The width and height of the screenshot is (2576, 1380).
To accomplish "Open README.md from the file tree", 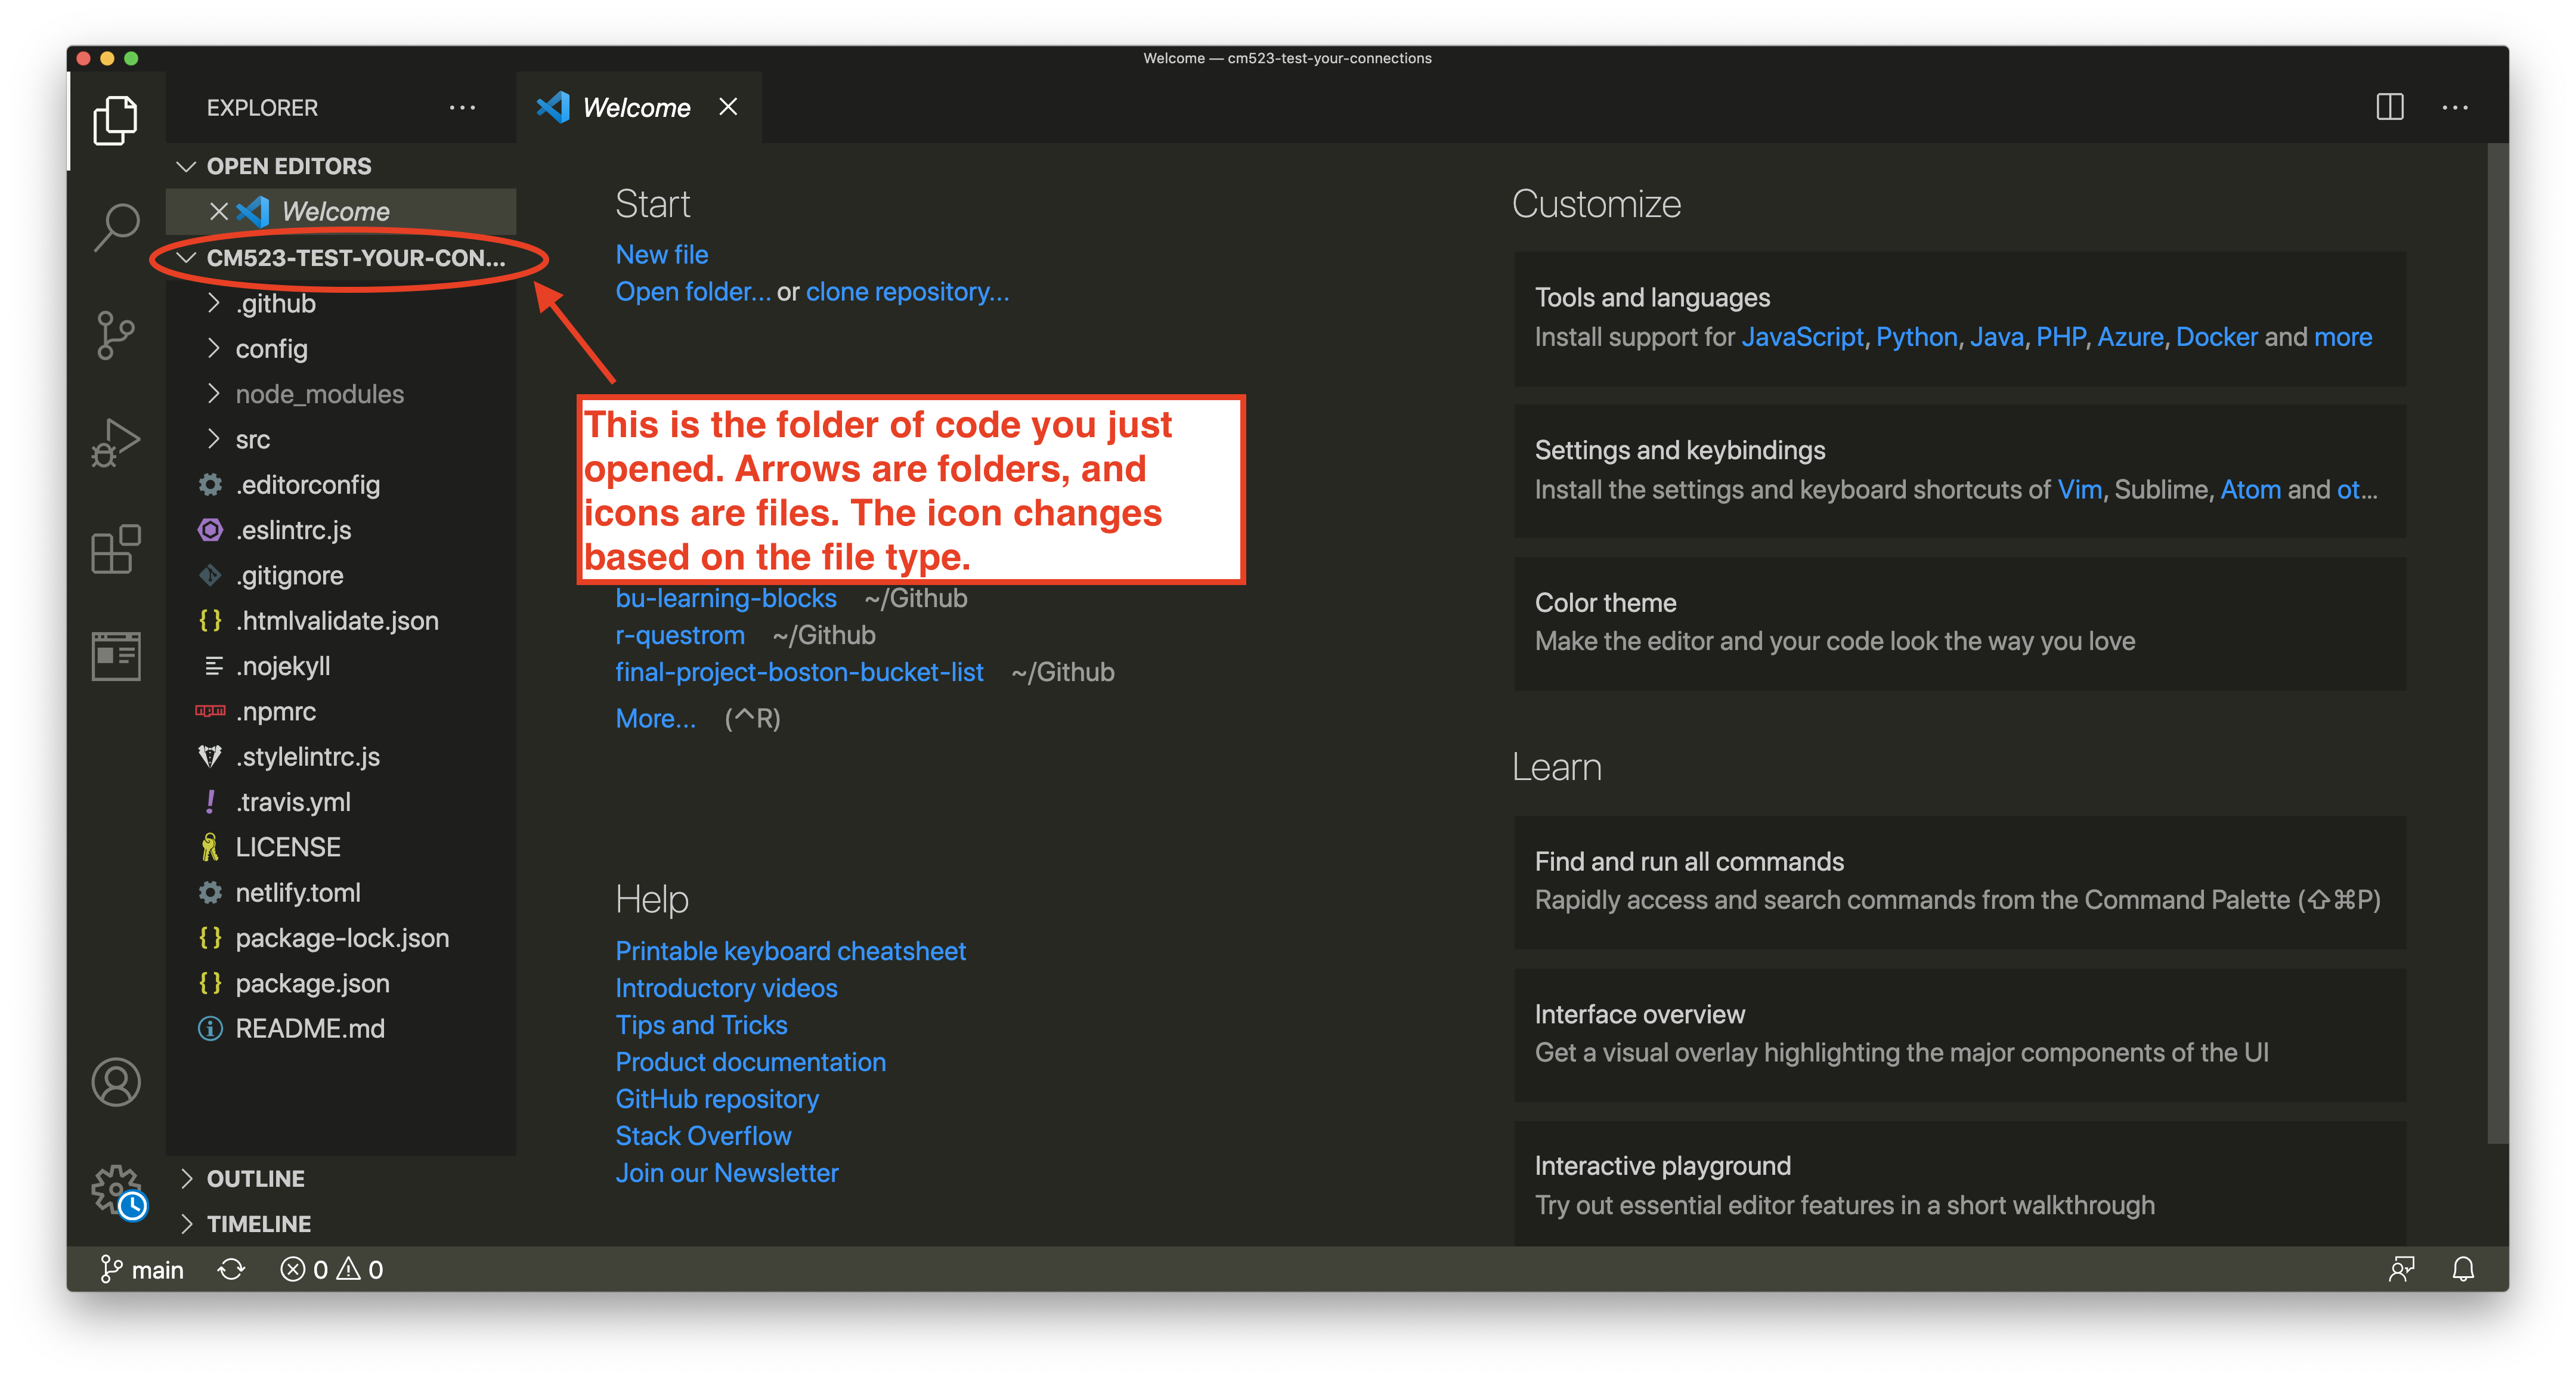I will [x=311, y=1028].
